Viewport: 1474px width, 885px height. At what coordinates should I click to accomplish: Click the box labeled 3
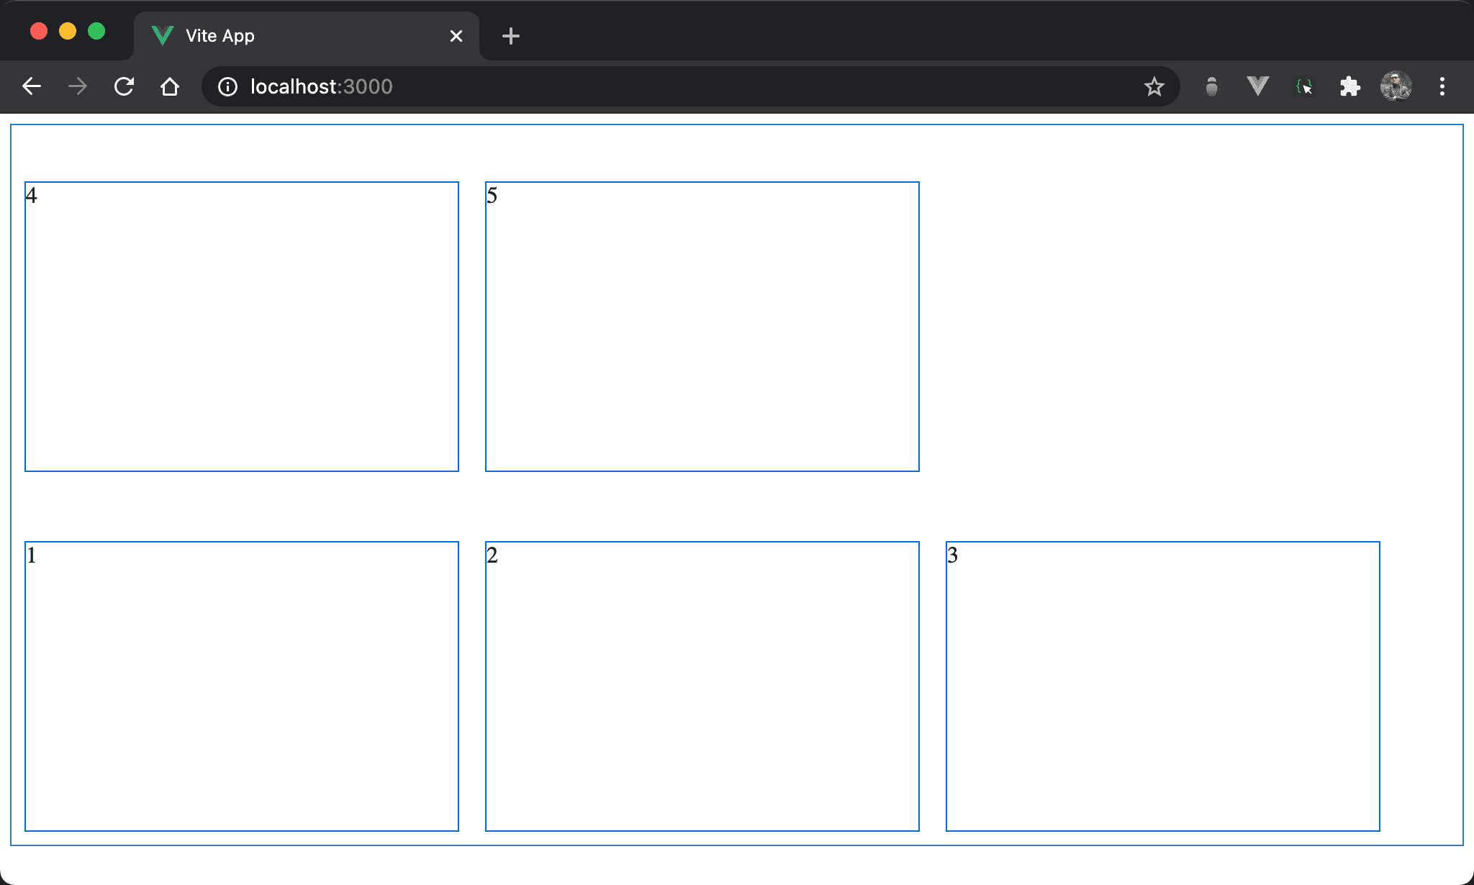click(1163, 686)
